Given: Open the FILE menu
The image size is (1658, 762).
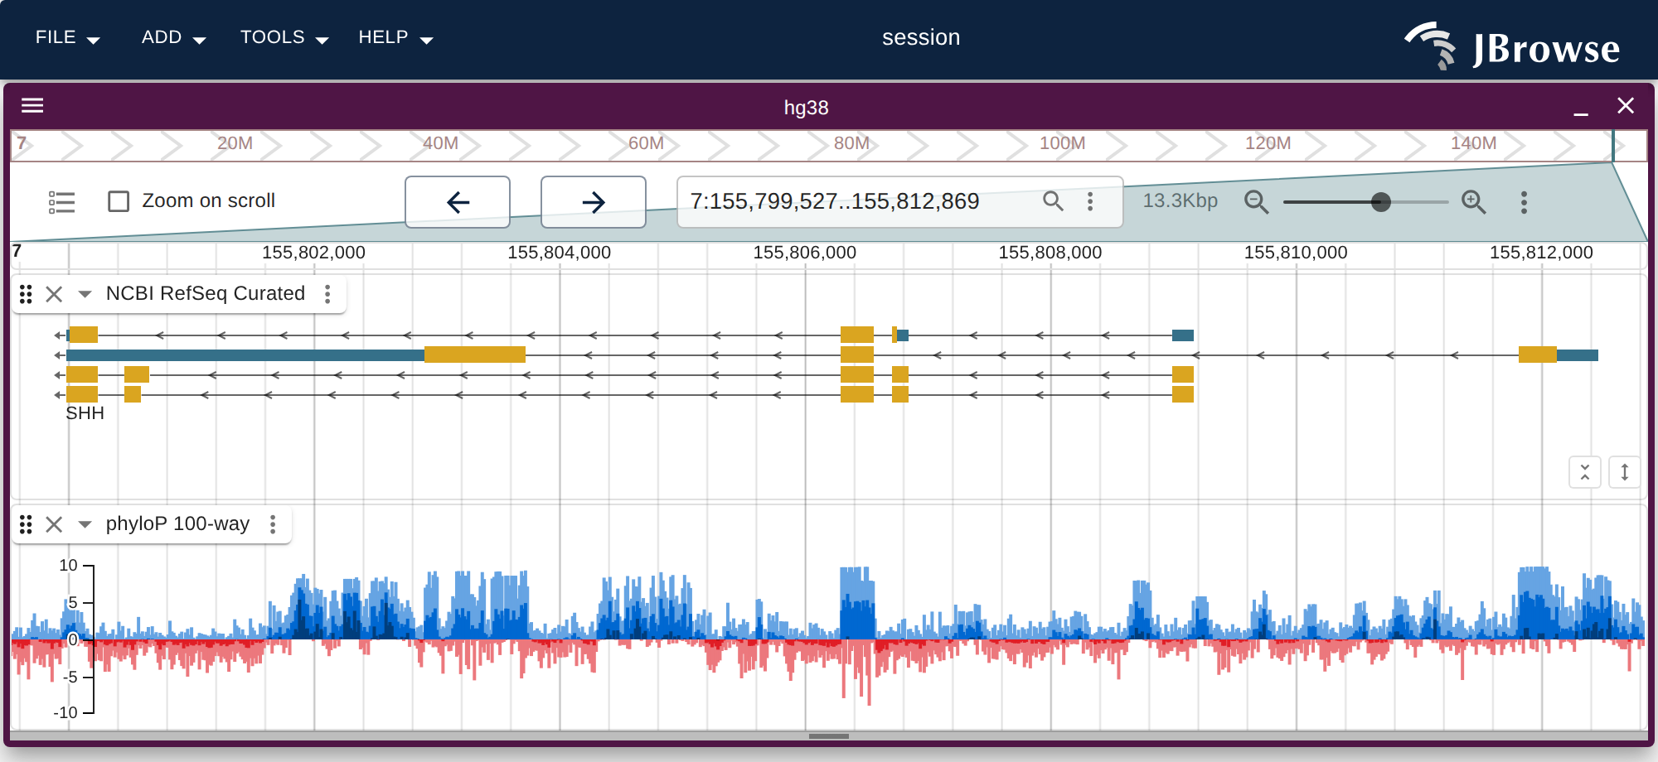Looking at the screenshot, I should point(67,38).
